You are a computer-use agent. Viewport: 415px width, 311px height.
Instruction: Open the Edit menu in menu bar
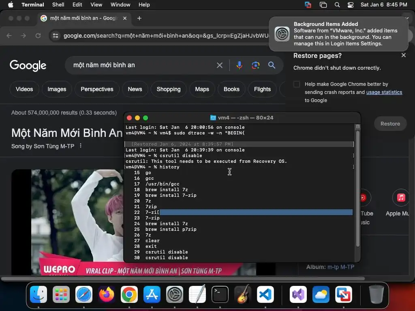pos(77,5)
